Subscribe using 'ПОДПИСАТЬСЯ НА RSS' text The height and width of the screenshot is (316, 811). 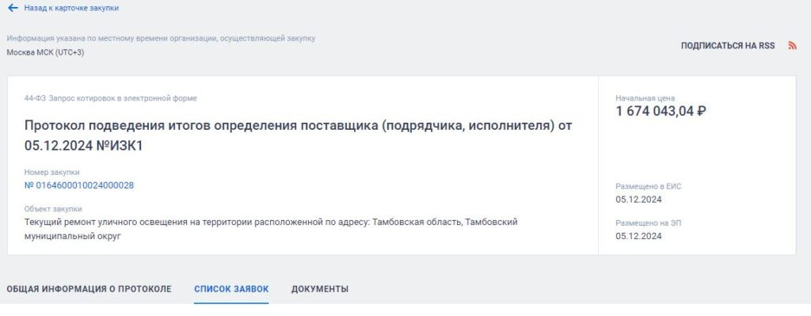coord(728,45)
